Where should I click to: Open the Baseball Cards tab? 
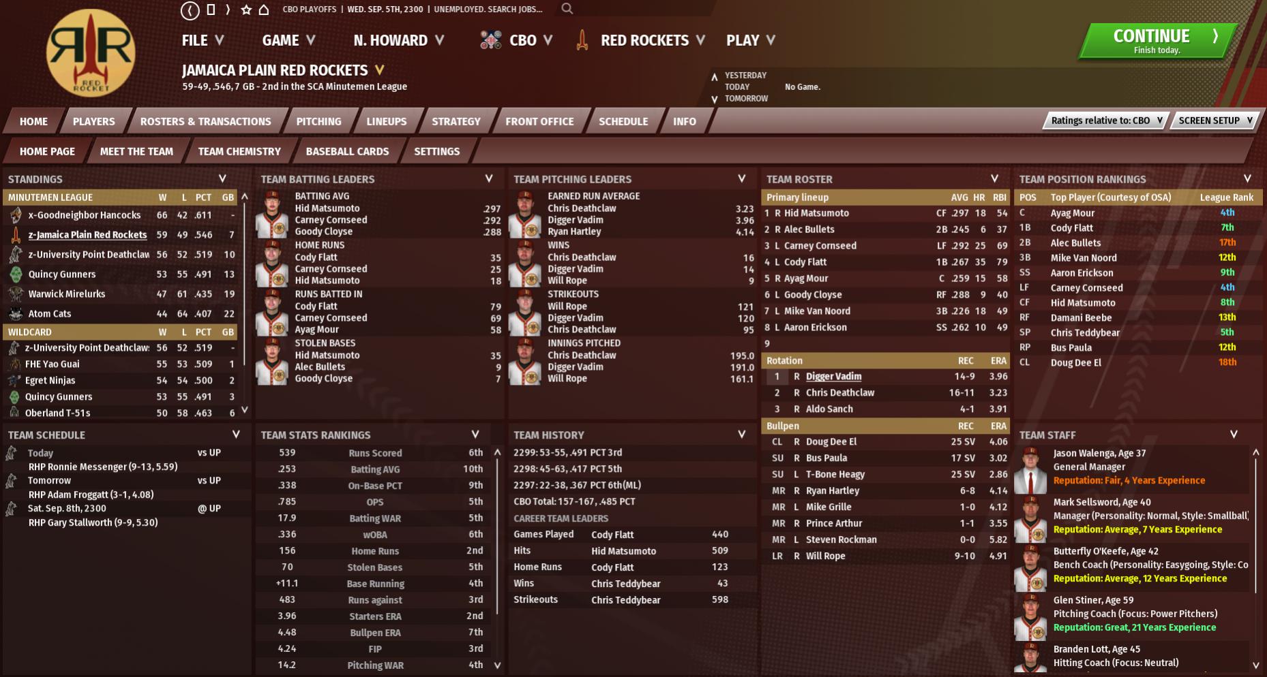(x=346, y=151)
